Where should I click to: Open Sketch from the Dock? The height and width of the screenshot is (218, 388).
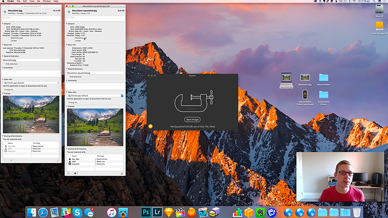(169, 213)
